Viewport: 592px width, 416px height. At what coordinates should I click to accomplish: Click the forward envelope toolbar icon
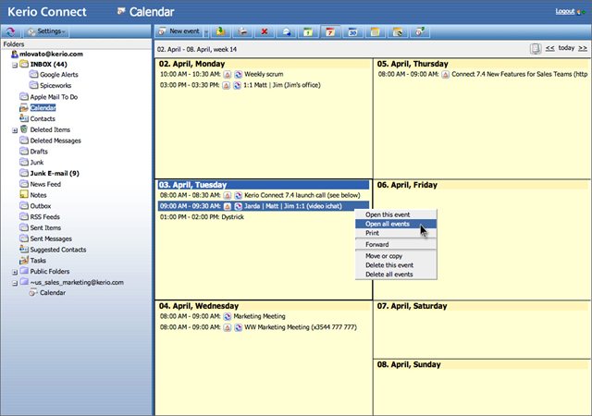pyautogui.click(x=286, y=32)
